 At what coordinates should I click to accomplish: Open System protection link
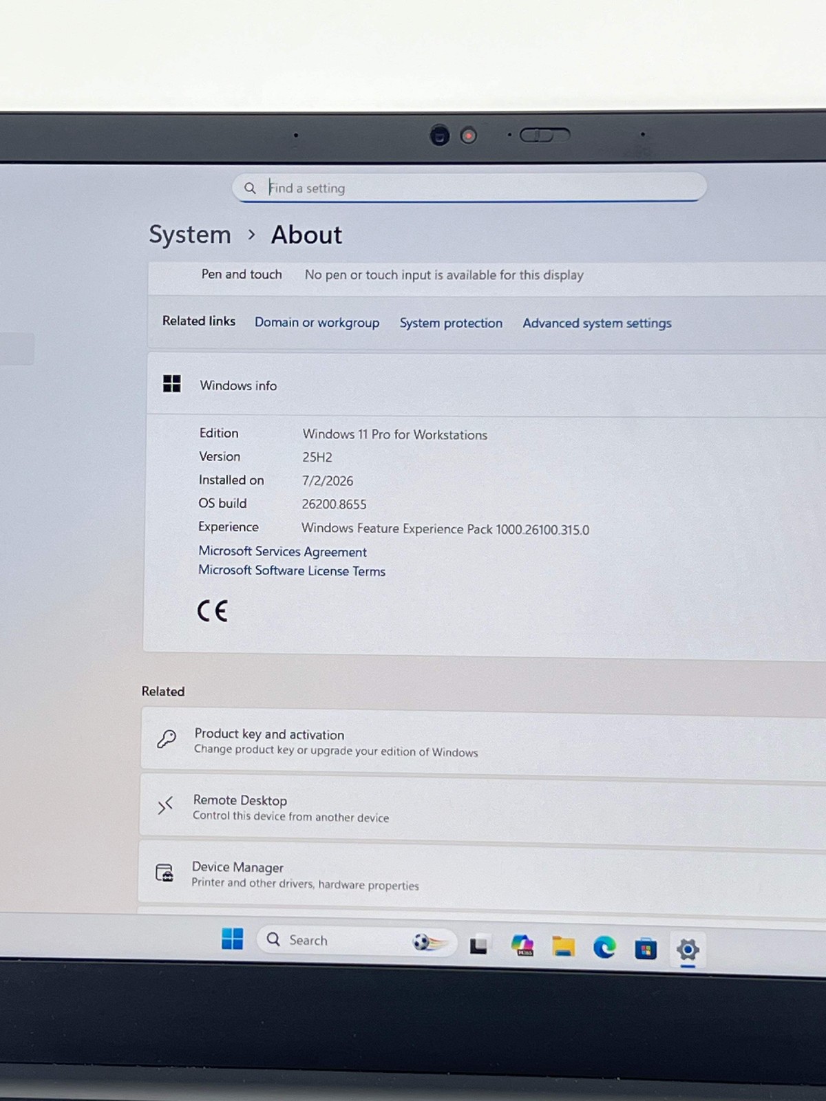451,323
